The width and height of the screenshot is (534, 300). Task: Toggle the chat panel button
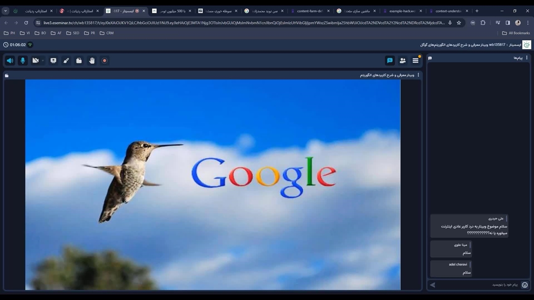coord(390,61)
